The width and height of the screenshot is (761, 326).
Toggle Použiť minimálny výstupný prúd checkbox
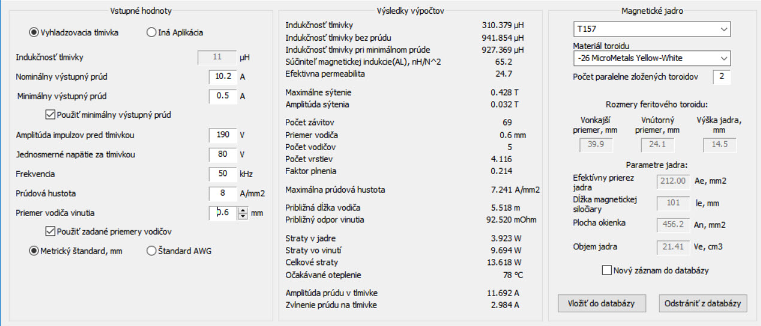click(50, 114)
